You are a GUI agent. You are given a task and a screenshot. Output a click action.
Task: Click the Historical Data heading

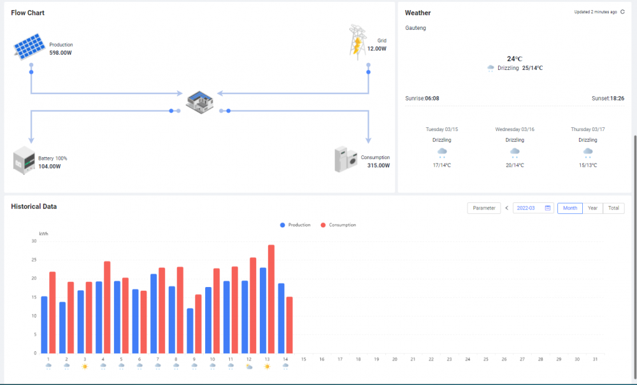(34, 206)
